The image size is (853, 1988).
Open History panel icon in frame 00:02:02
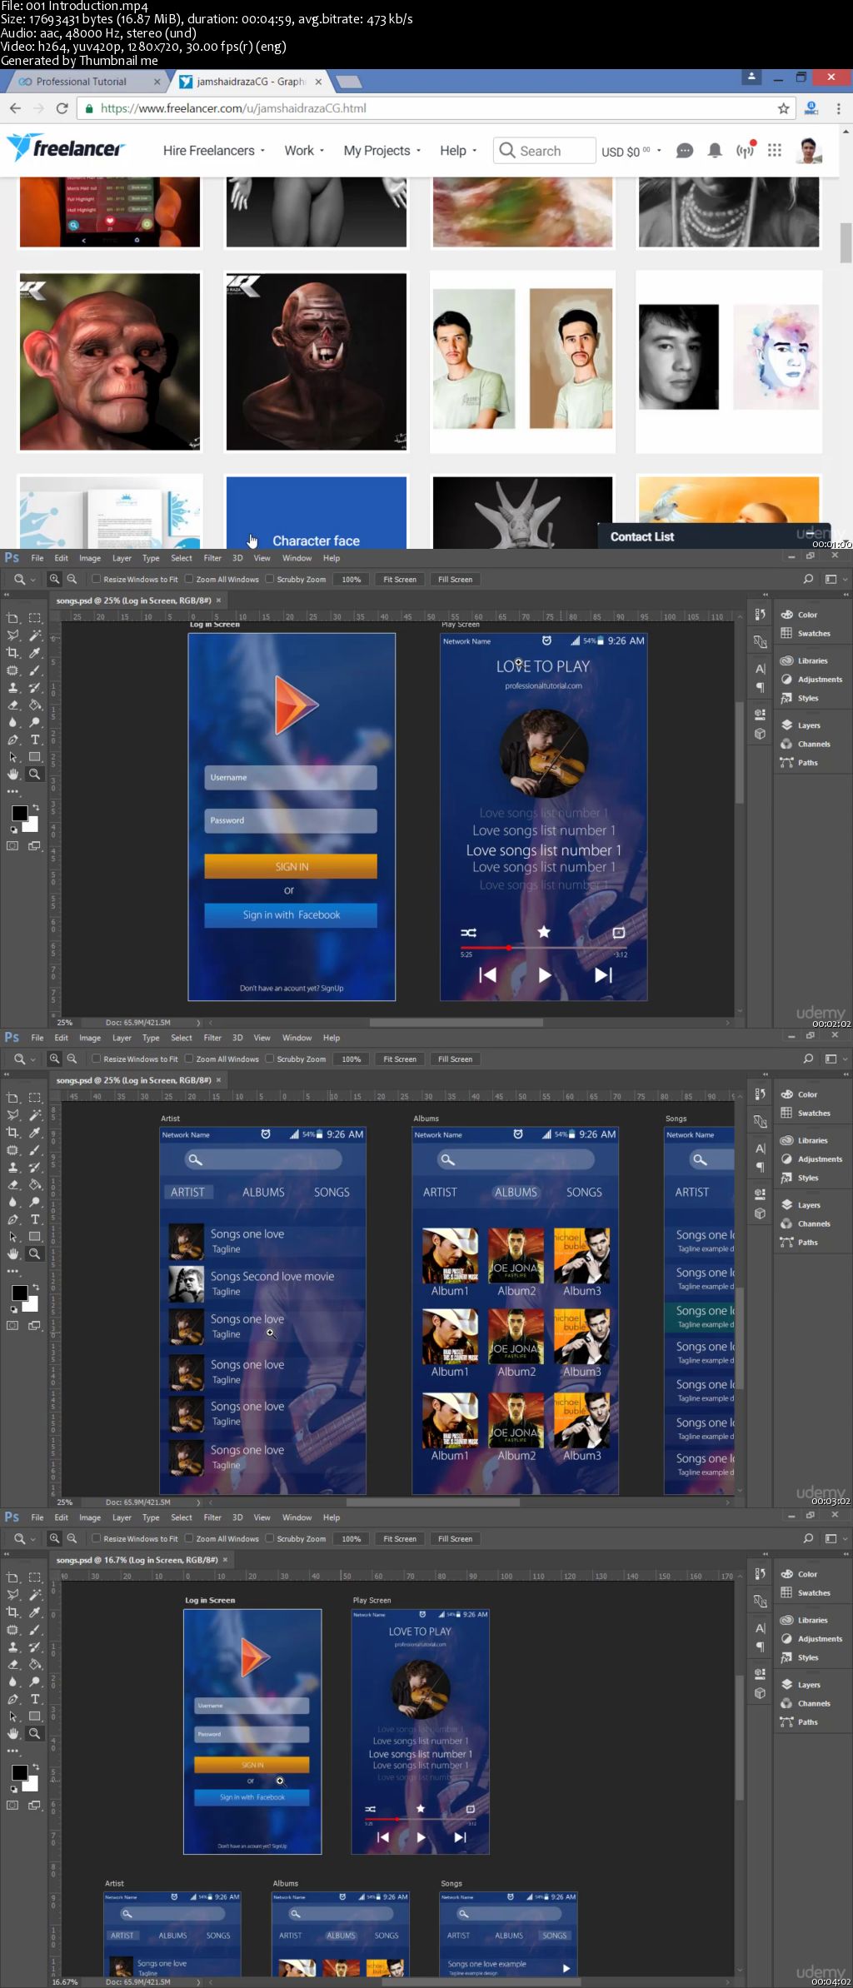(760, 615)
